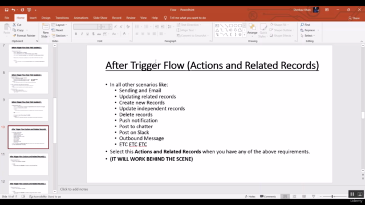Click the Format Painter button
Screen dimensions: 365x205
24,35
